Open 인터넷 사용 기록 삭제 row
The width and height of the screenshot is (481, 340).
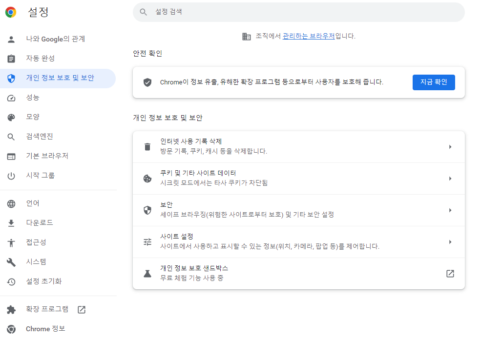pos(299,147)
